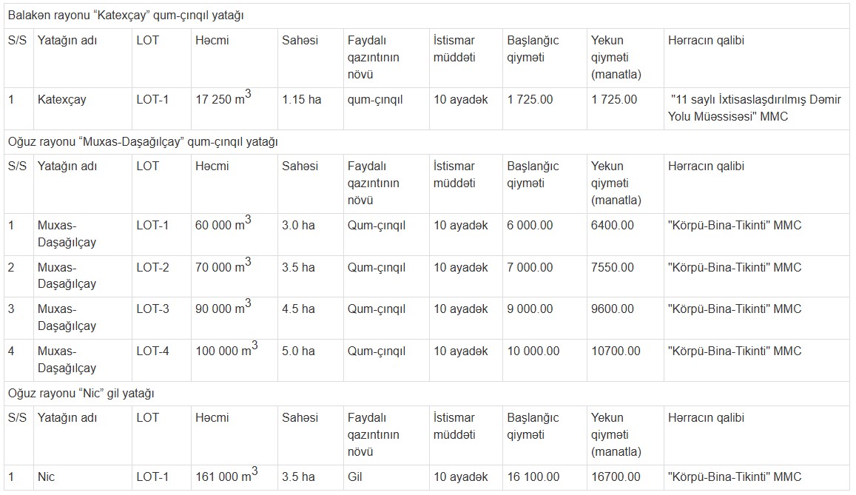Click the 60 000 m3 volume cell
Image resolution: width=856 pixels, height=495 pixels.
(235, 234)
